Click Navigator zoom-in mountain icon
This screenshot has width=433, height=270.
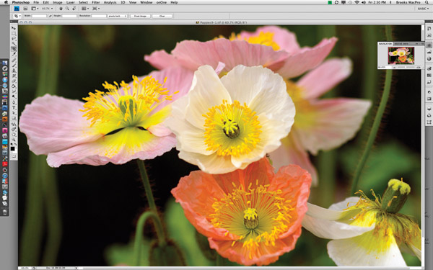pyautogui.click(x=419, y=67)
